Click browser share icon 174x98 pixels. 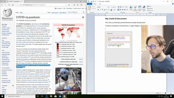pos(81,5)
